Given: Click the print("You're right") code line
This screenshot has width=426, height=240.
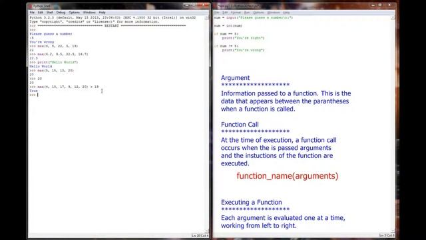Looking at the screenshot, I should (x=243, y=38).
